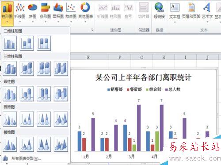The width and height of the screenshot is (221, 165).
Task: Expand the 饼图 dropdown arrow
Action: point(33,22)
